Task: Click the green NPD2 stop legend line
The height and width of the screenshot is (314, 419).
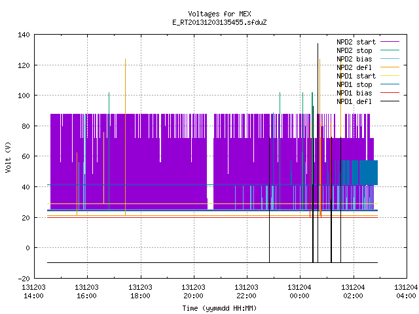Action: 390,50
